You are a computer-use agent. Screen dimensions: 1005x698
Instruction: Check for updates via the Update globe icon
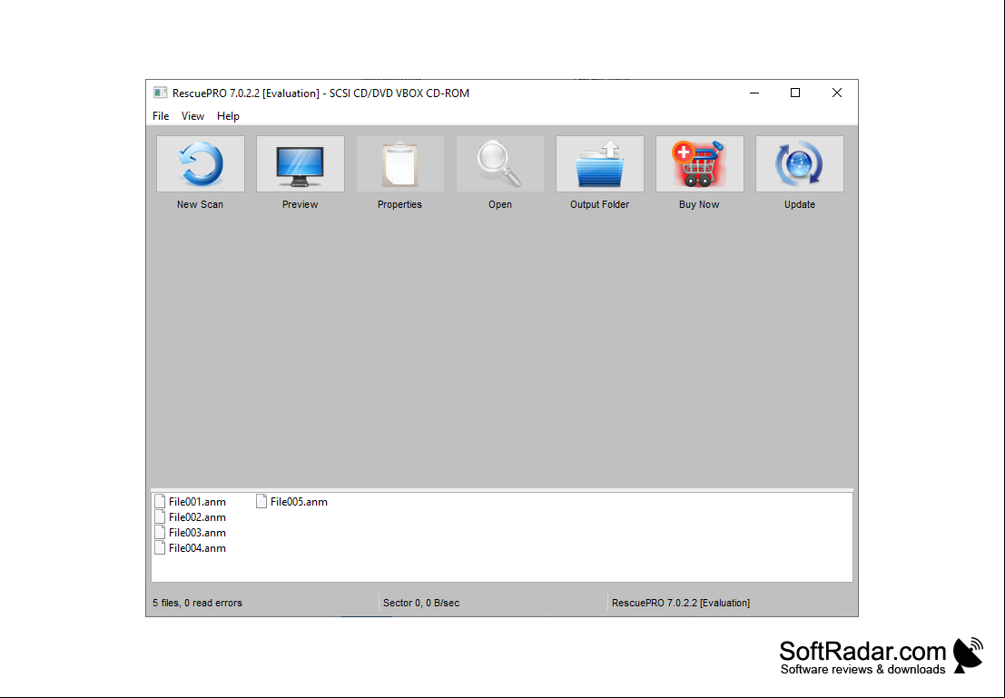click(x=800, y=163)
